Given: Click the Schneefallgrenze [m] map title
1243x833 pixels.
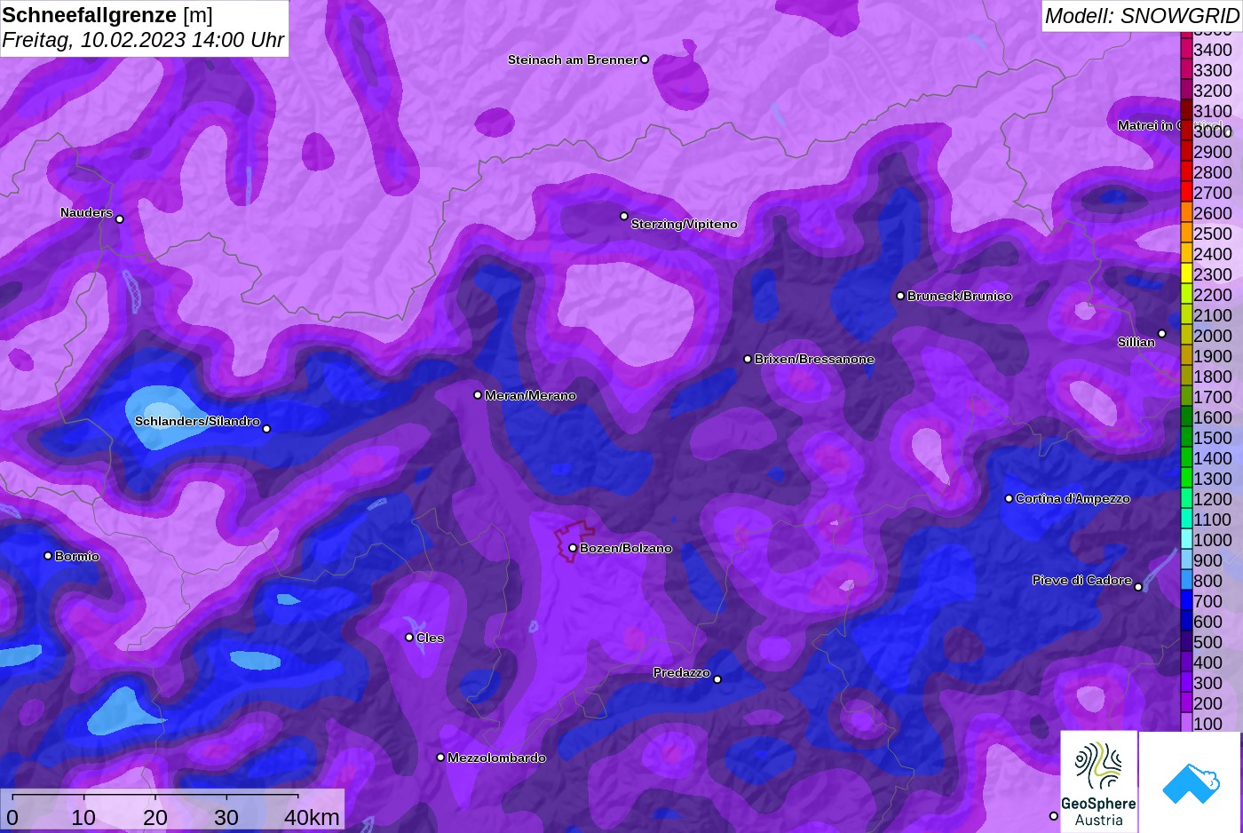Looking at the screenshot, I should tap(107, 15).
